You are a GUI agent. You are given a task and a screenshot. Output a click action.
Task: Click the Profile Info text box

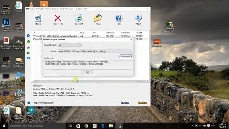[x=88, y=64]
